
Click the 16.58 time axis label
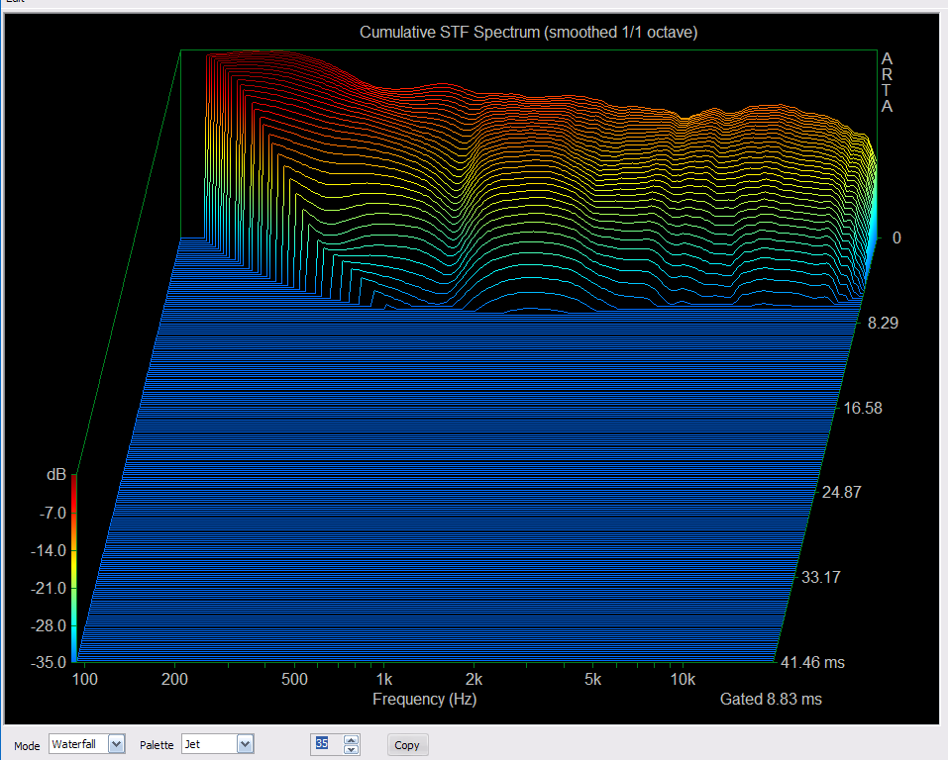[x=862, y=409]
